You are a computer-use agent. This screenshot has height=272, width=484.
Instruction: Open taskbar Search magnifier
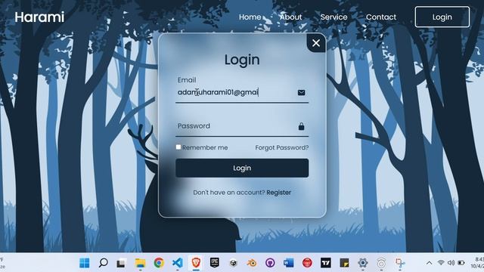pos(103,263)
